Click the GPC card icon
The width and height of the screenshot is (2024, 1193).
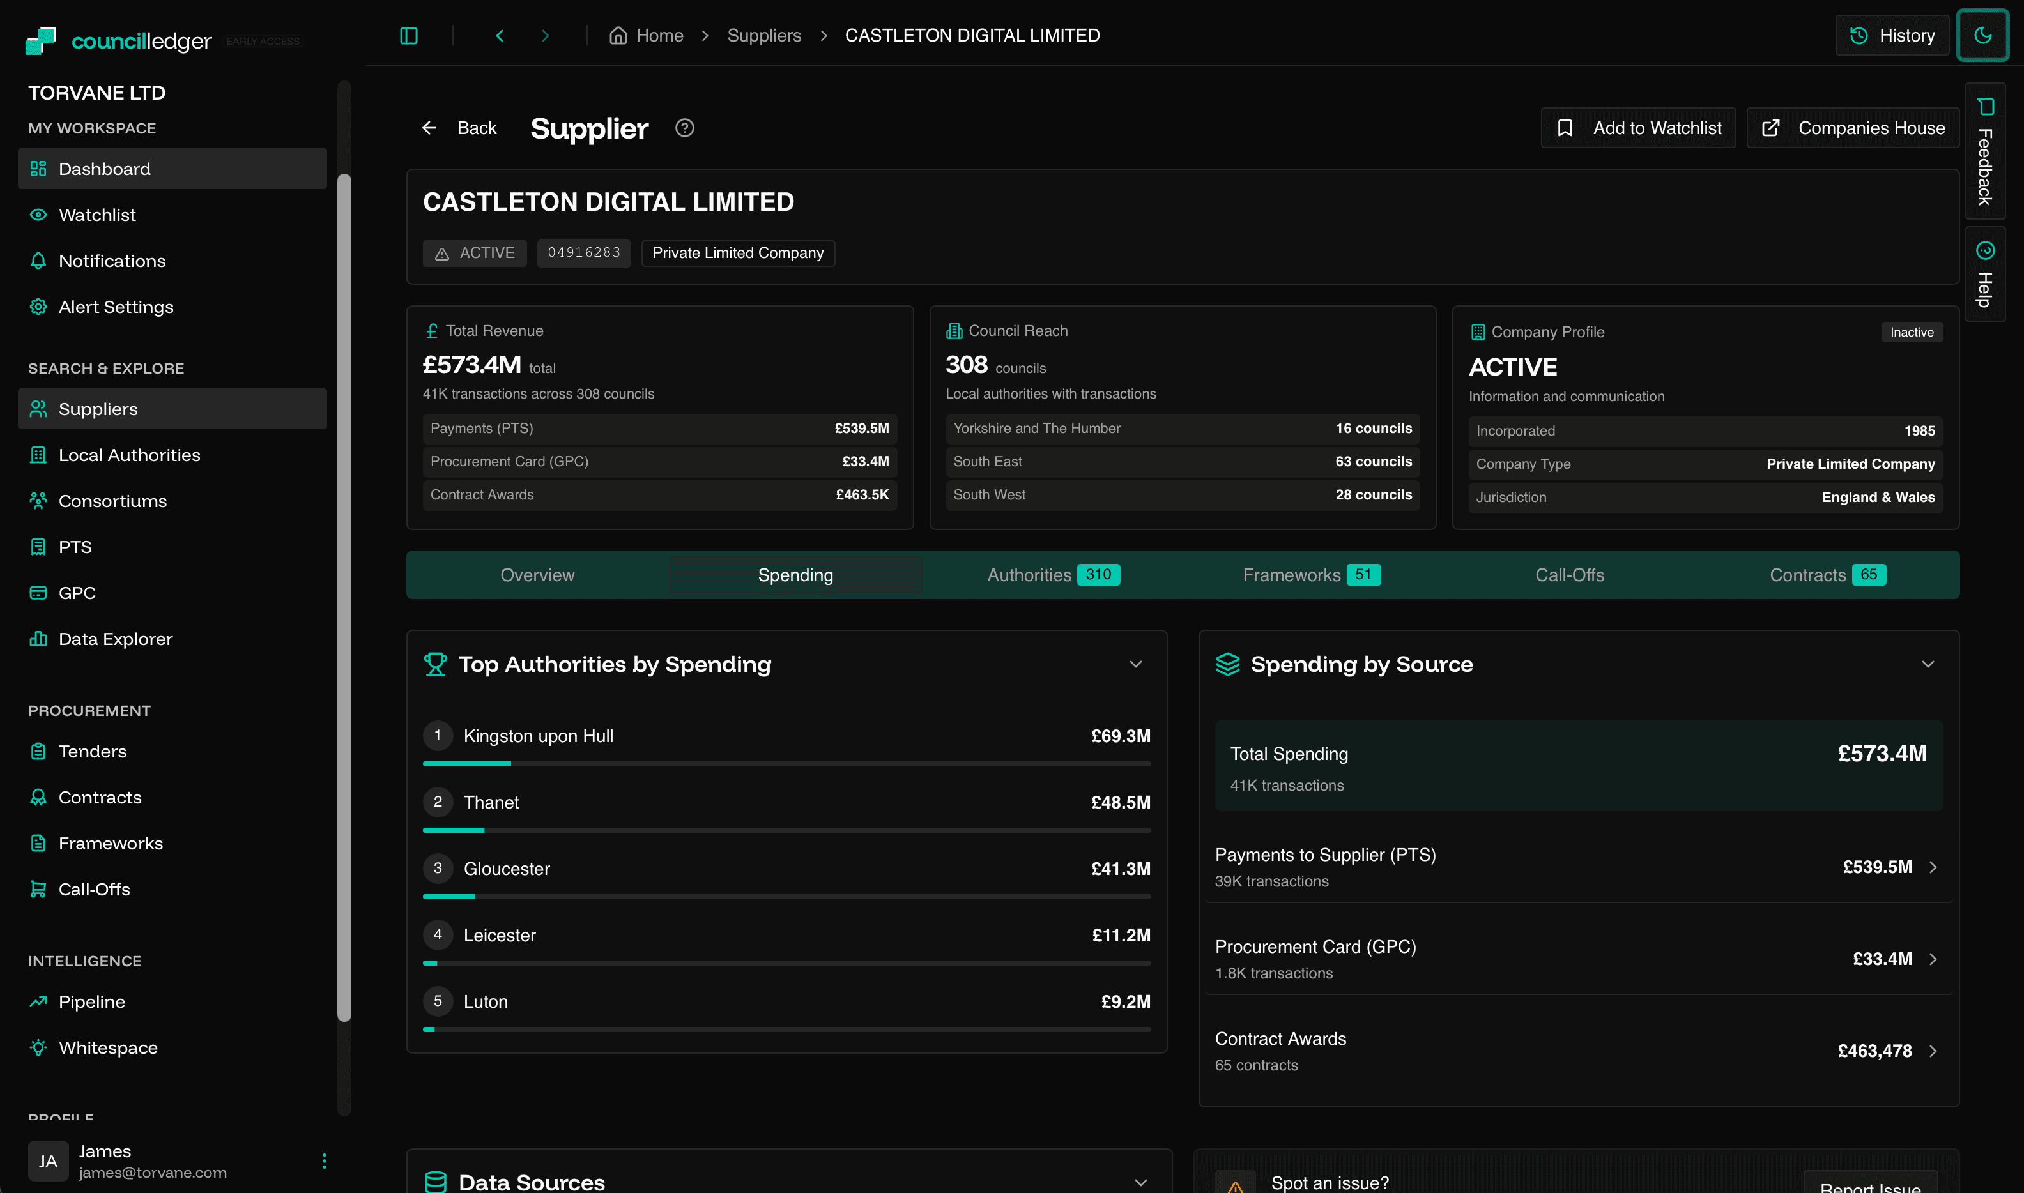[x=38, y=593]
